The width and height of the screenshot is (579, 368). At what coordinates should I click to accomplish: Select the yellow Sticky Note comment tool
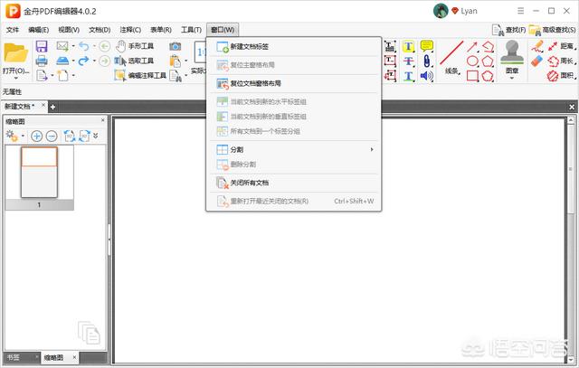click(426, 46)
